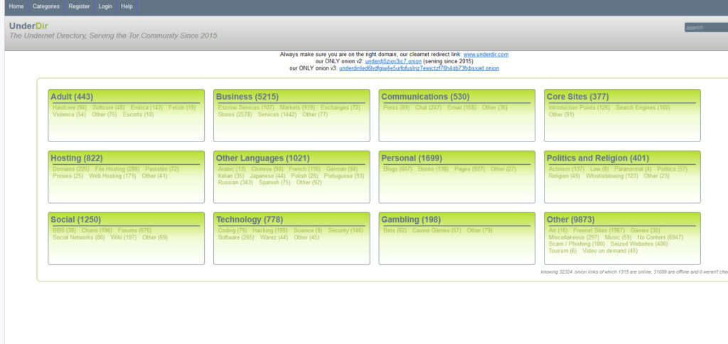Screen dimensions: 728x344
Task: Click the UnderDir site logo
Action: coord(28,26)
